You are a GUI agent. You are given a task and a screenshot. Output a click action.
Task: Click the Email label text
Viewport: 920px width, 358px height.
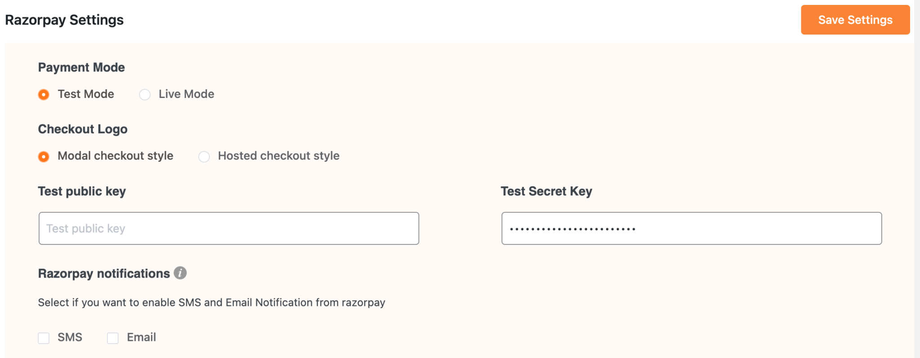click(x=140, y=337)
